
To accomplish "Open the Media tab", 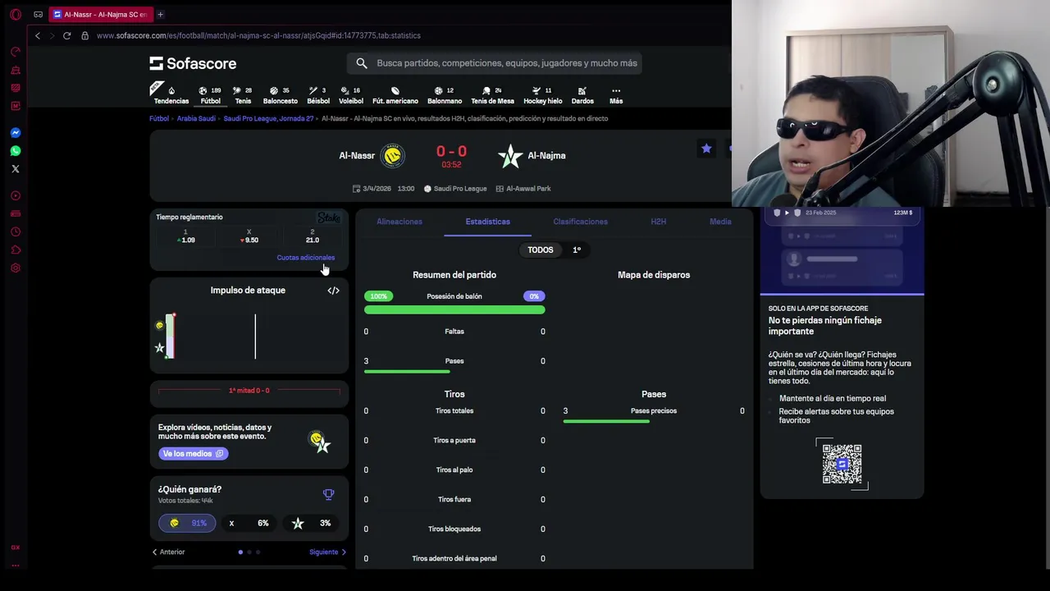I will [720, 222].
